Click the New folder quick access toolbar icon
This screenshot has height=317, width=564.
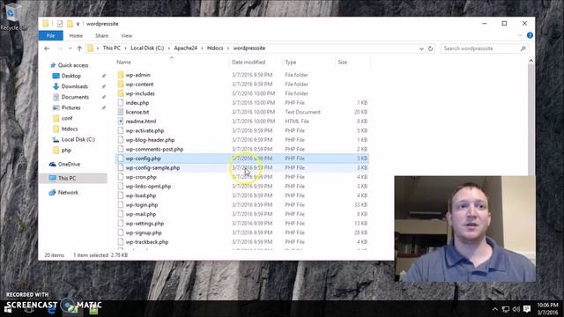[x=70, y=24]
